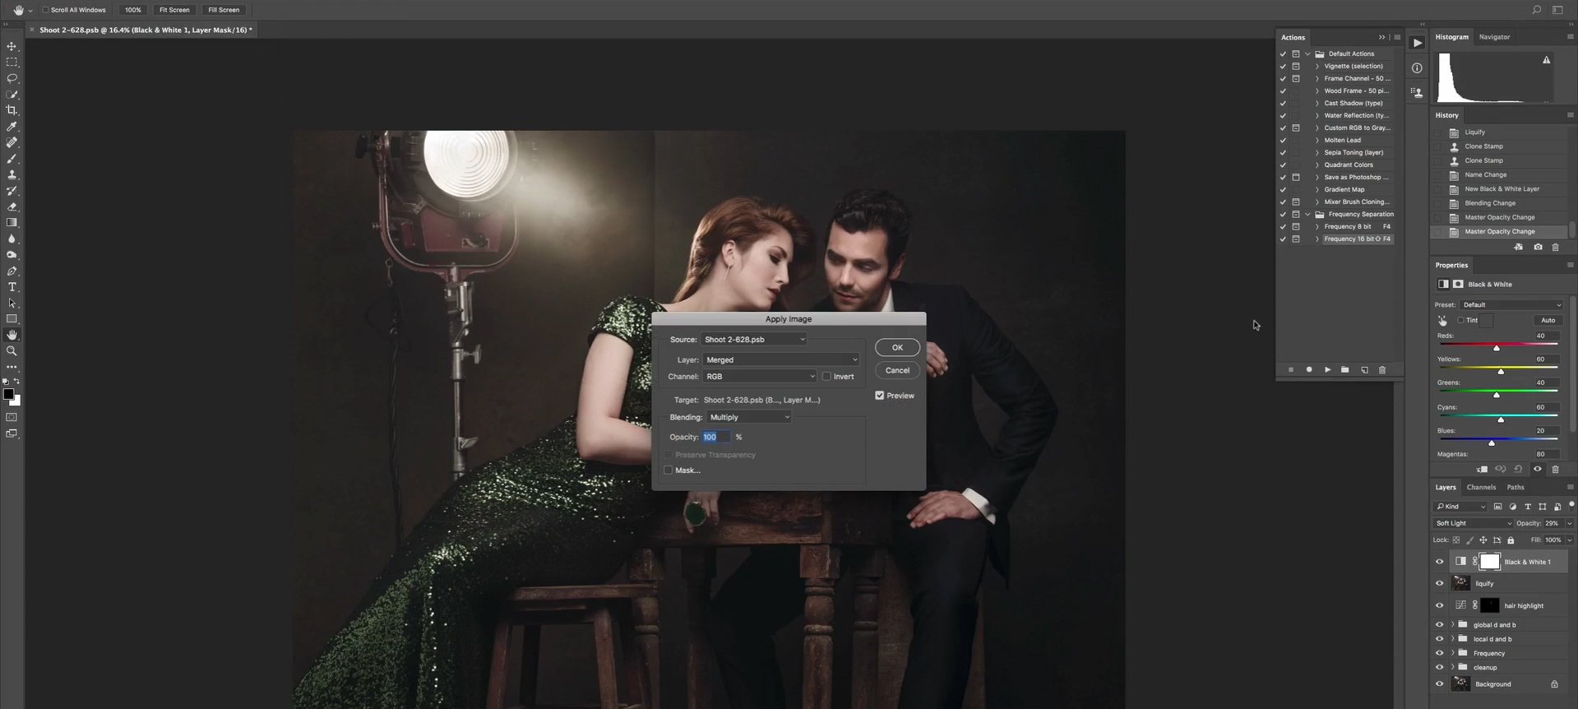Filter for type layers in Layers panel

(x=1528, y=507)
